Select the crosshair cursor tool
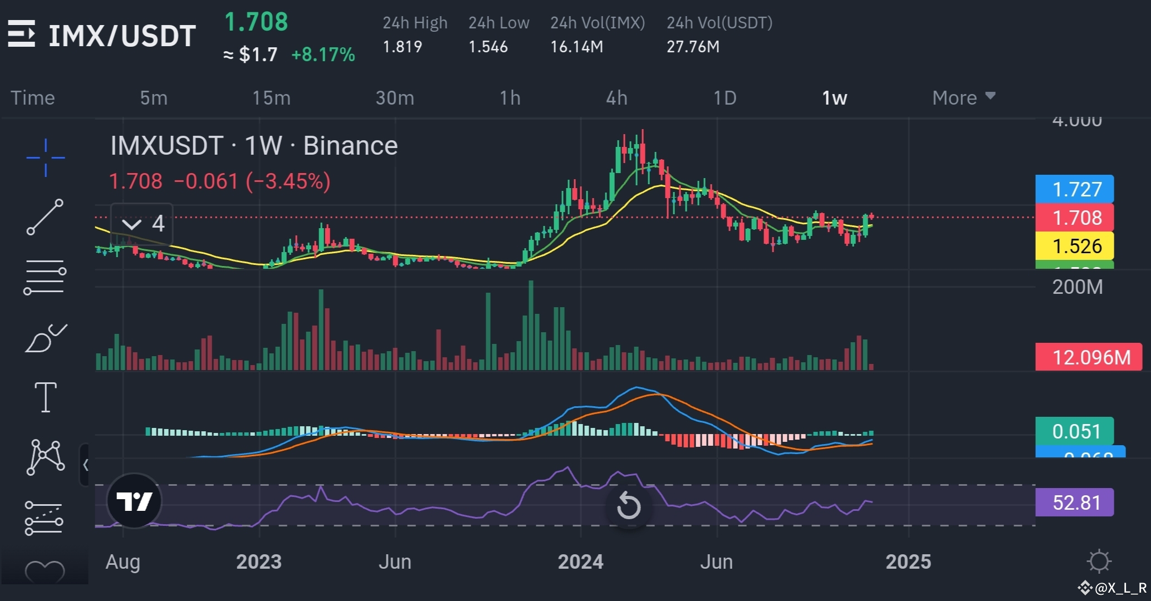The height and width of the screenshot is (601, 1151). coord(45,157)
